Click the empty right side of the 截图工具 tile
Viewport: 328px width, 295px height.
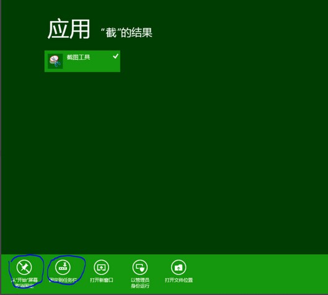point(105,65)
